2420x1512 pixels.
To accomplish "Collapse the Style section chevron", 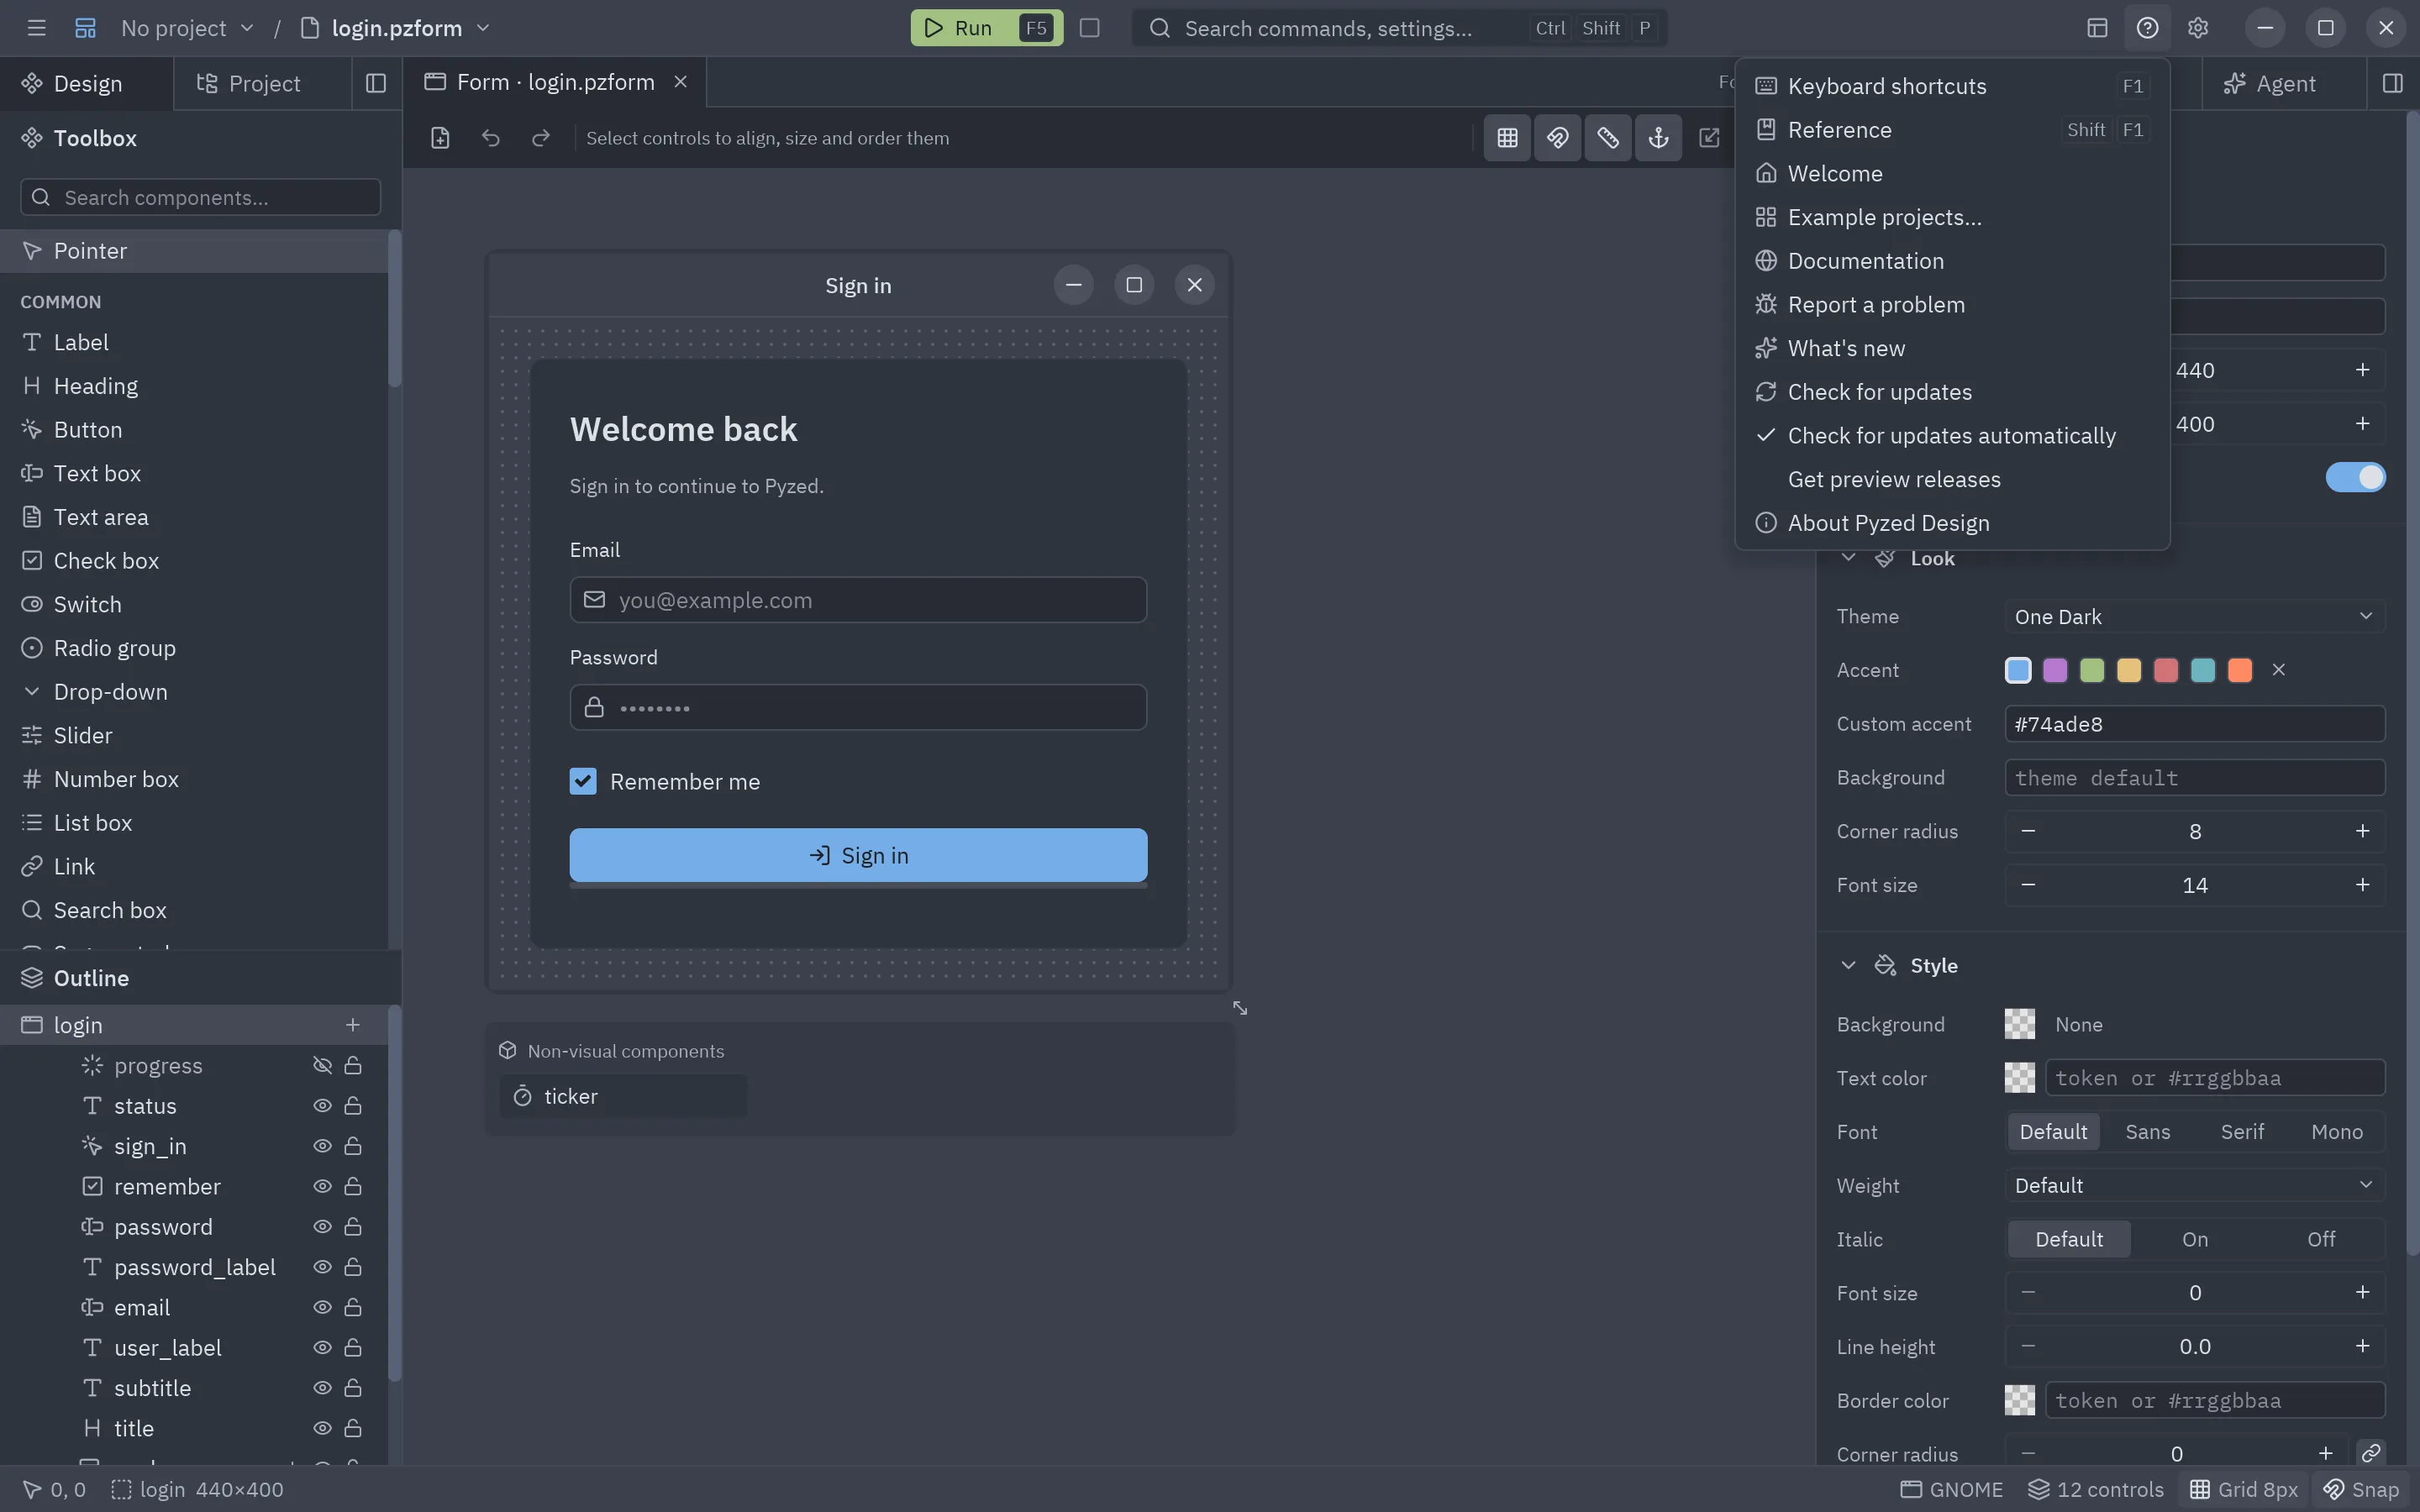I will tap(1848, 966).
